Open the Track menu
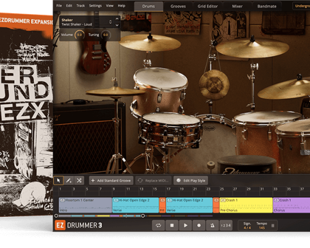The width and height of the screenshot is (310, 248). 81,6
